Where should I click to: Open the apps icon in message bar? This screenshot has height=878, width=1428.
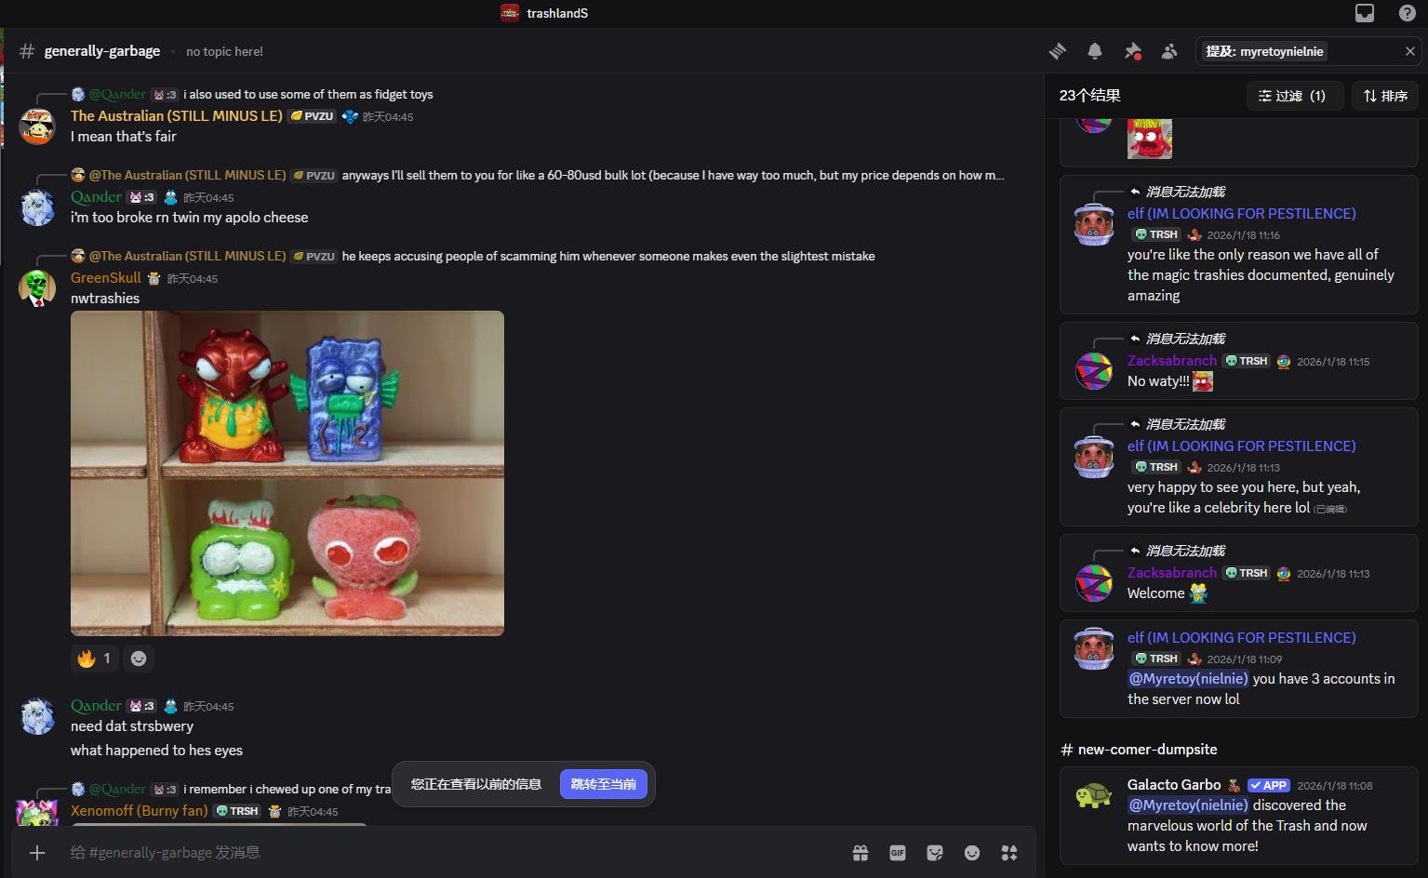pyautogui.click(x=1009, y=853)
